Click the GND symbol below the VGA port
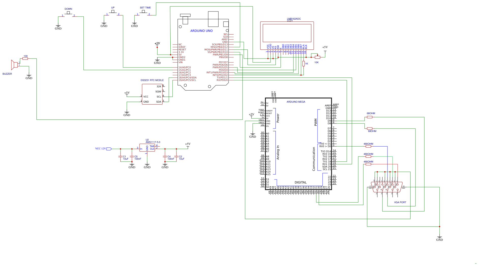Screen dimensions: 479x266 pyautogui.click(x=440, y=238)
